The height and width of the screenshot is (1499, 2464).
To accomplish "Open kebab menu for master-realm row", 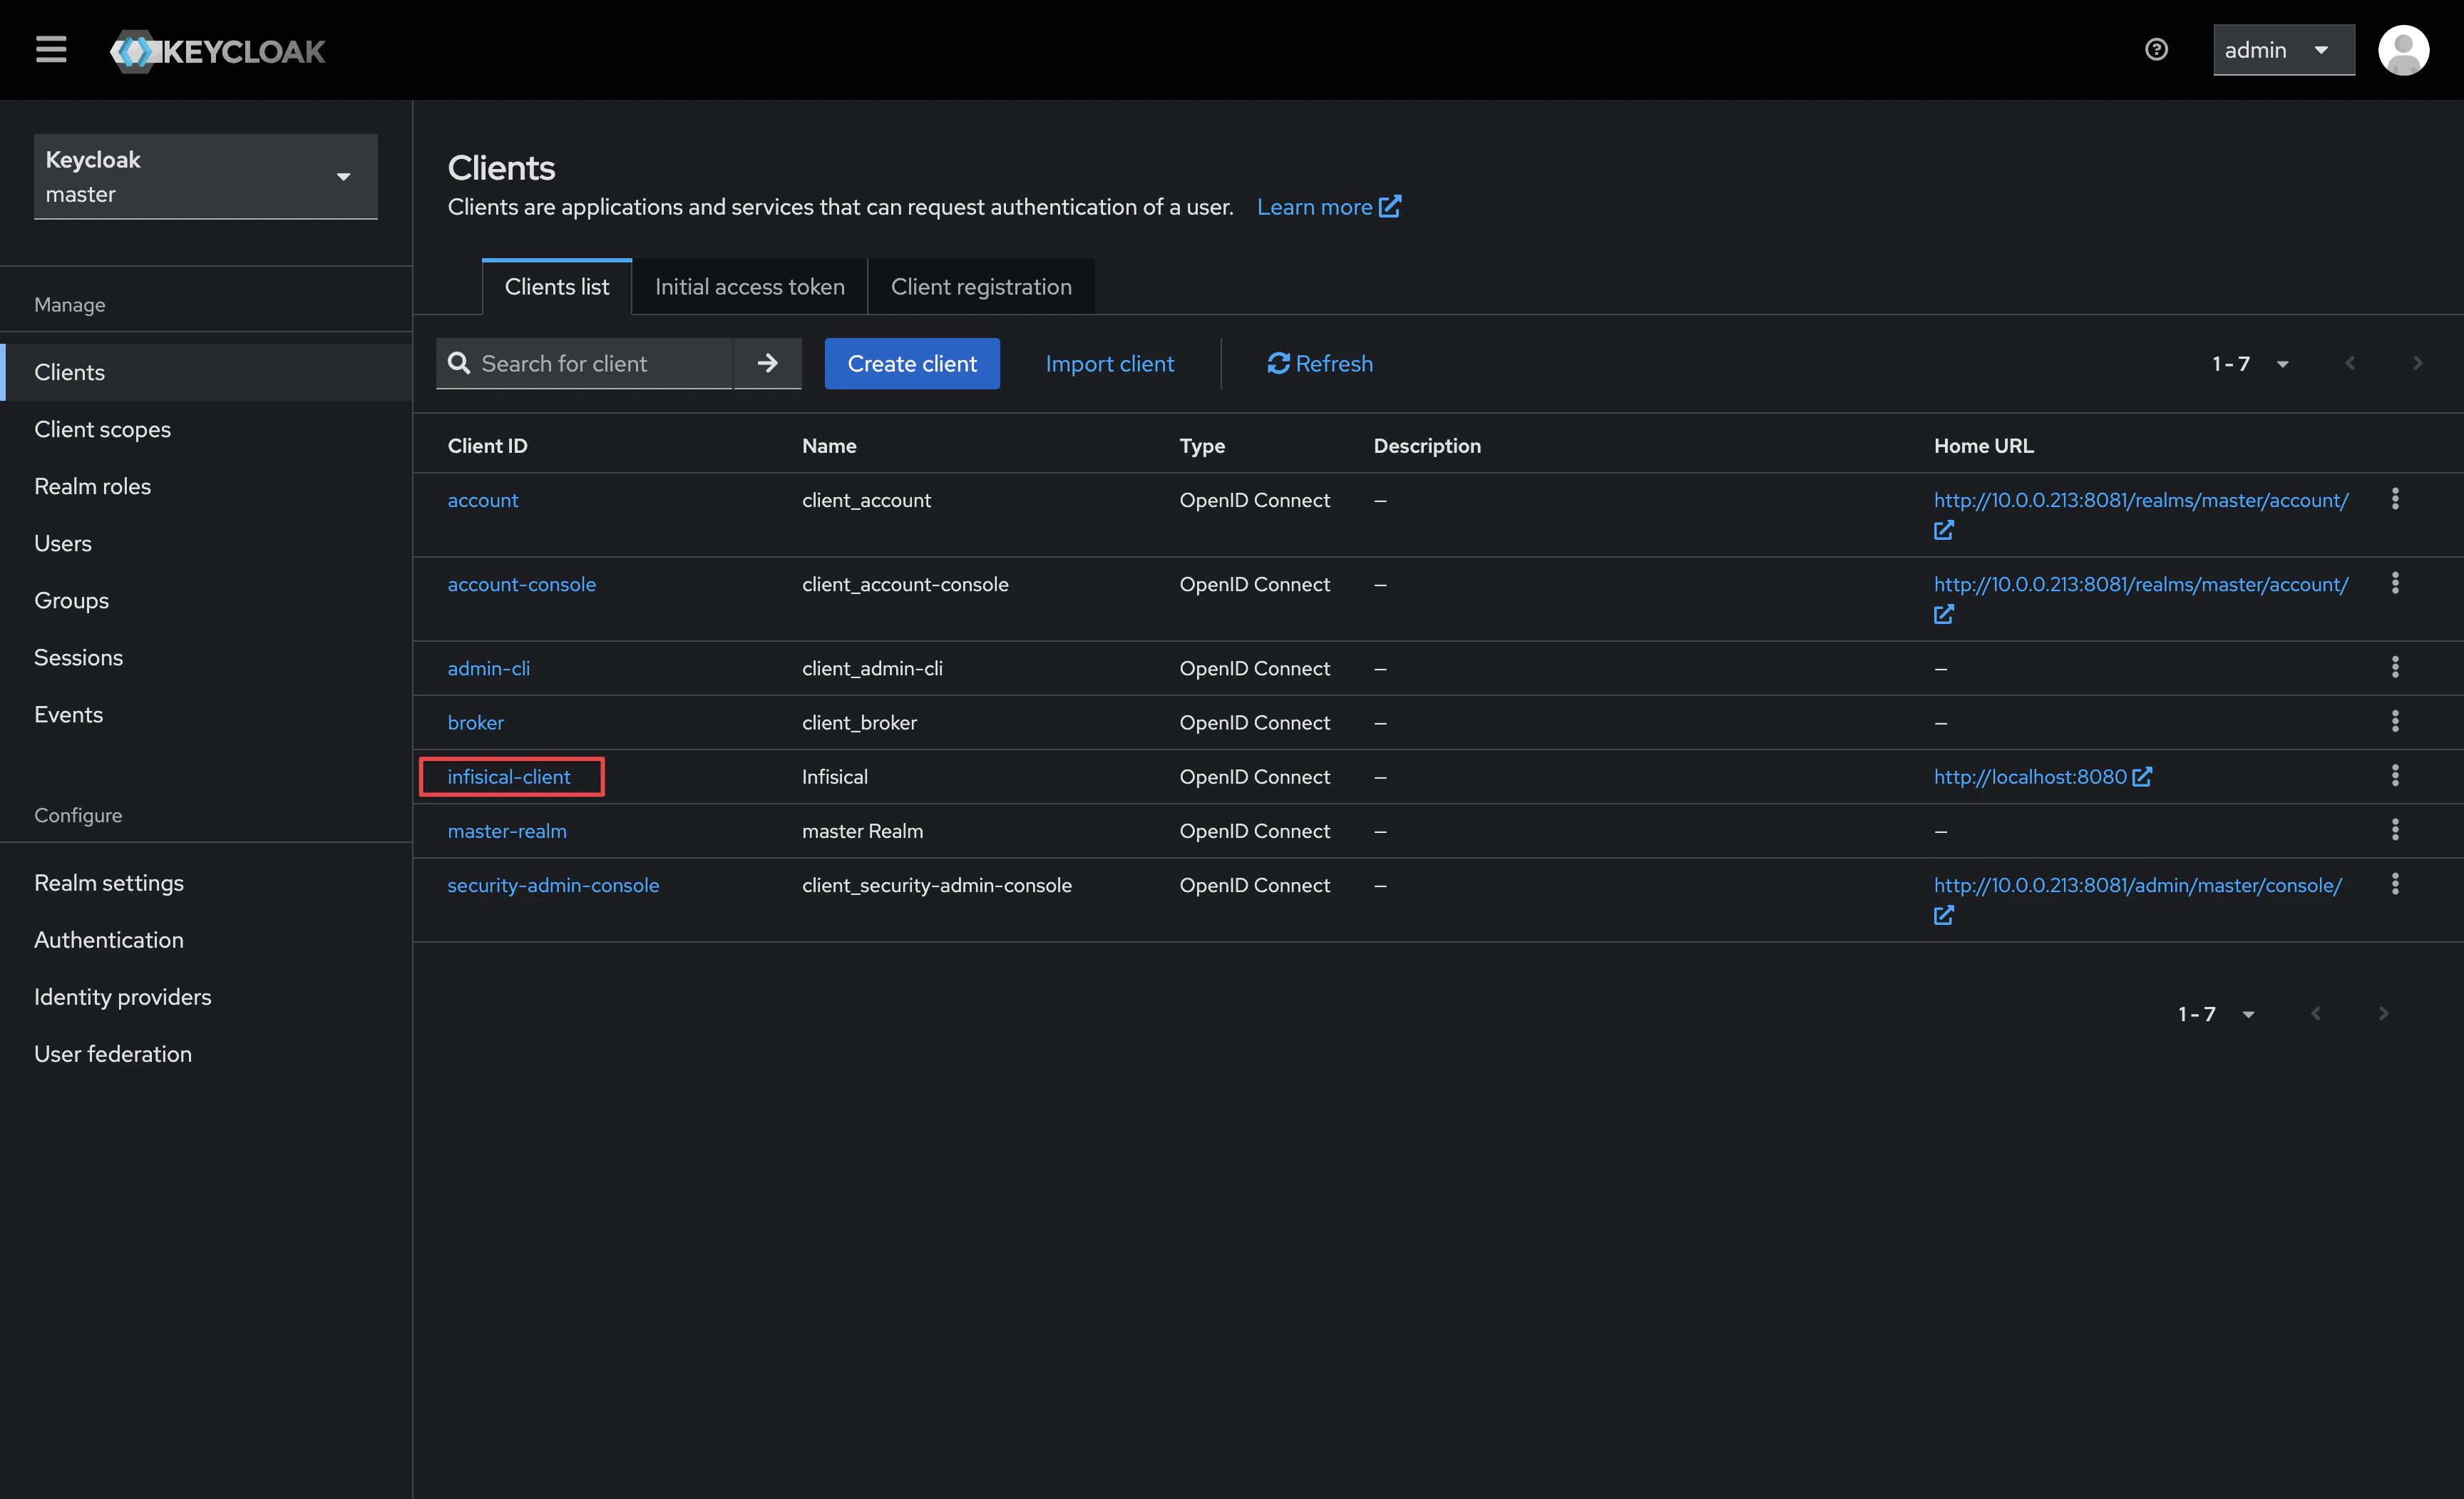I will pos(2395,829).
